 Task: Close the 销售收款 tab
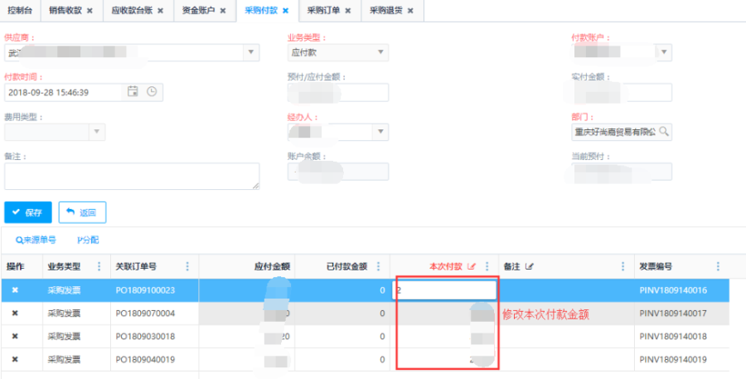pyautogui.click(x=90, y=11)
